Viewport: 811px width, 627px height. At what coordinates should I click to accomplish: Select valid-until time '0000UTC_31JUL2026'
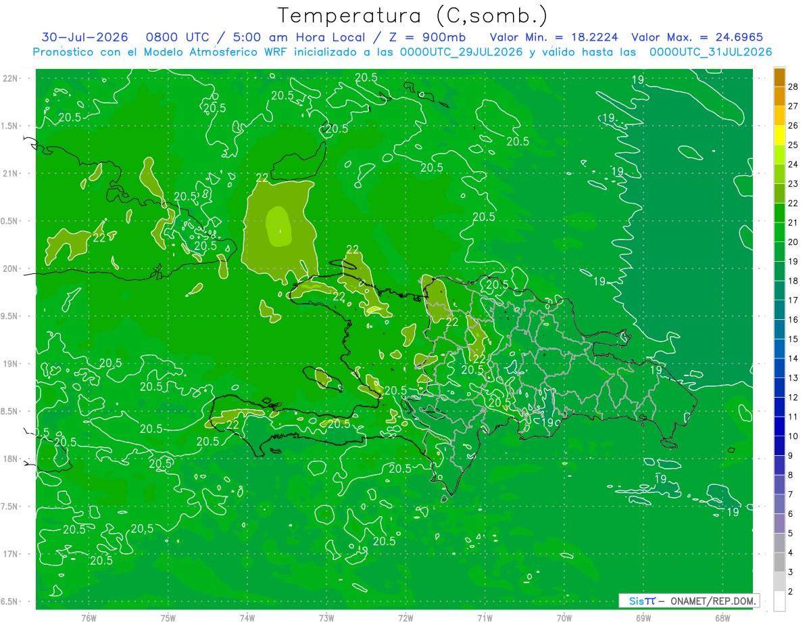710,52
